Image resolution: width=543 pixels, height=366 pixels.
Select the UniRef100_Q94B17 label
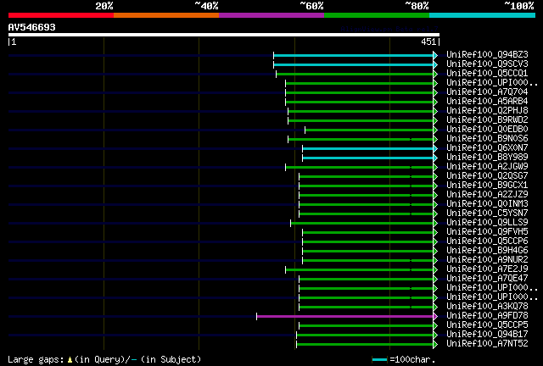click(x=487, y=335)
